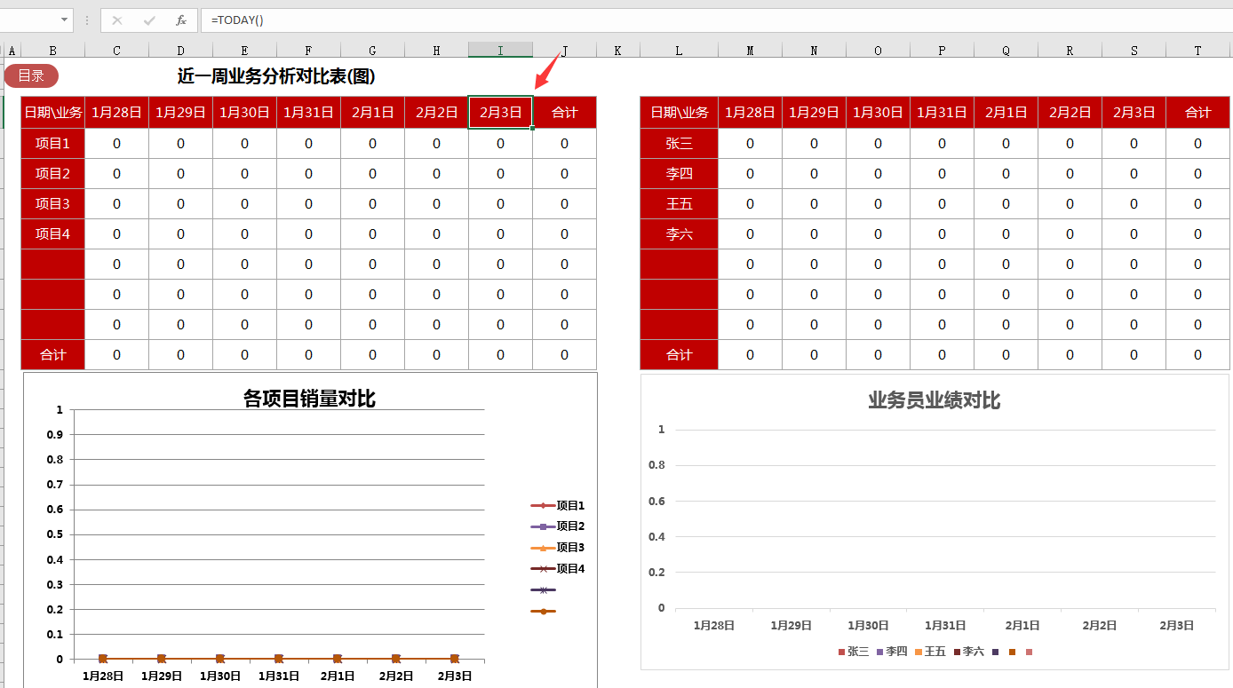Select the 项目2 row label

53,174
